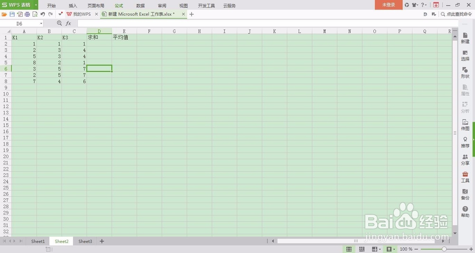Image resolution: width=475 pixels, height=253 pixels.
Task: Click the 100 % zoom level text
Action: point(406,249)
